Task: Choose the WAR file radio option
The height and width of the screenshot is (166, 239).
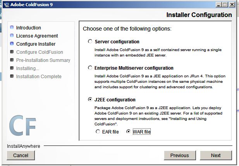Action: pos(128,132)
